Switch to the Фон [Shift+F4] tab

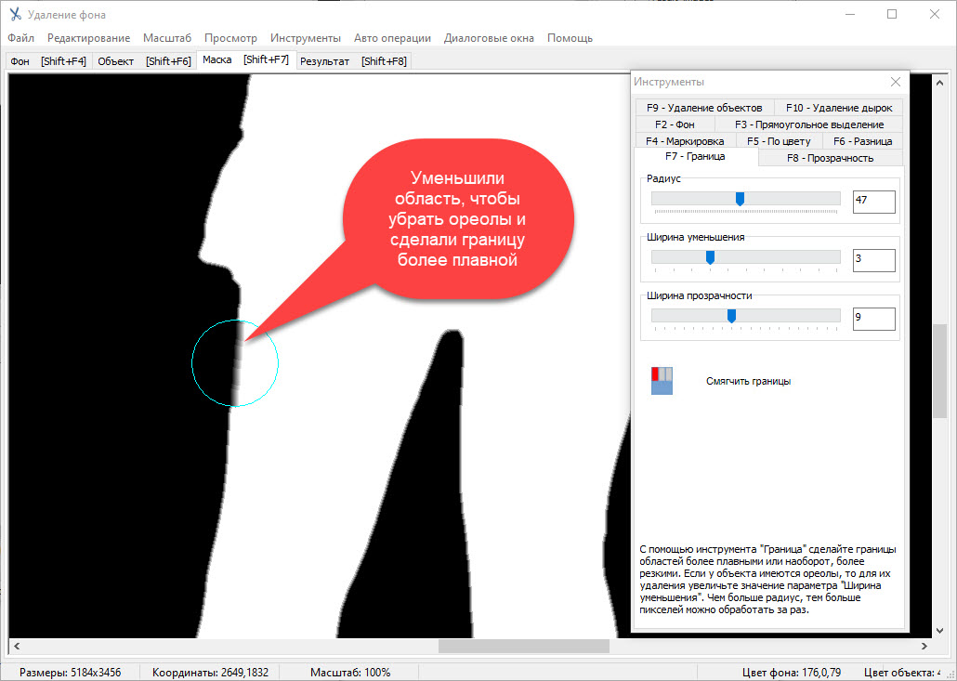click(49, 61)
